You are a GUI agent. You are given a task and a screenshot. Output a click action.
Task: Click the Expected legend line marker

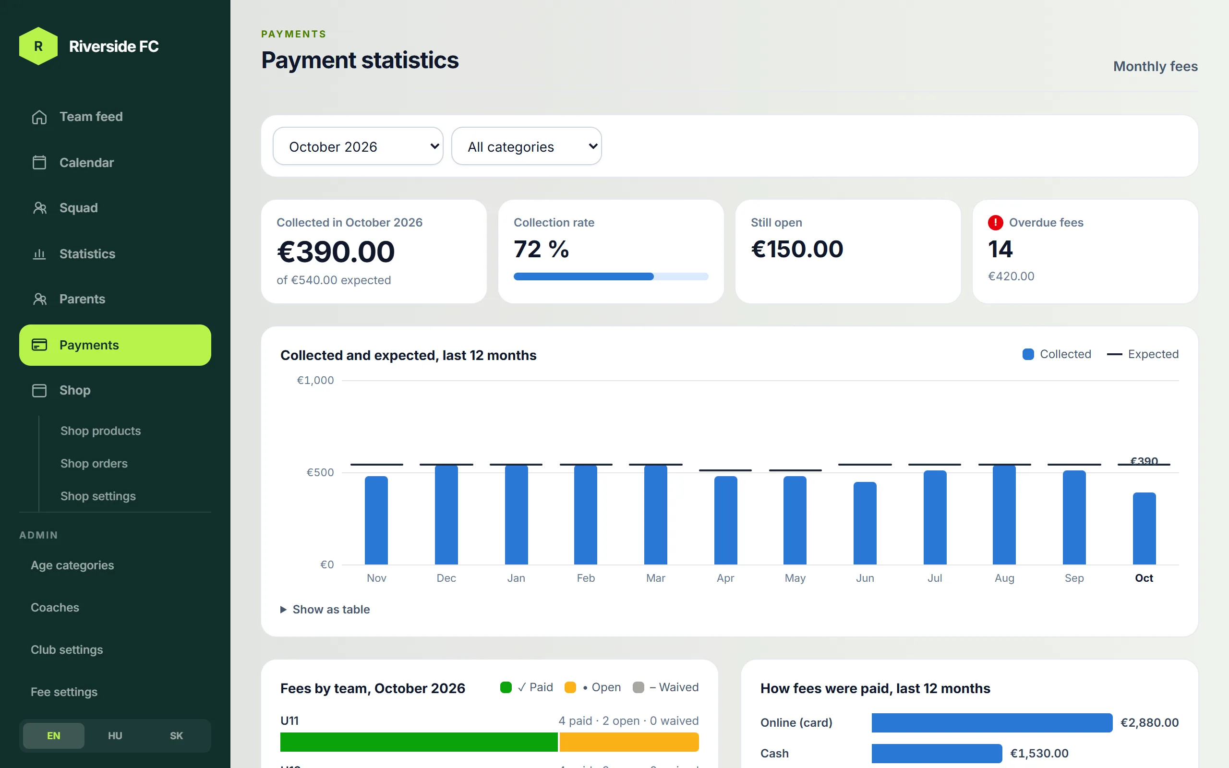click(x=1114, y=354)
